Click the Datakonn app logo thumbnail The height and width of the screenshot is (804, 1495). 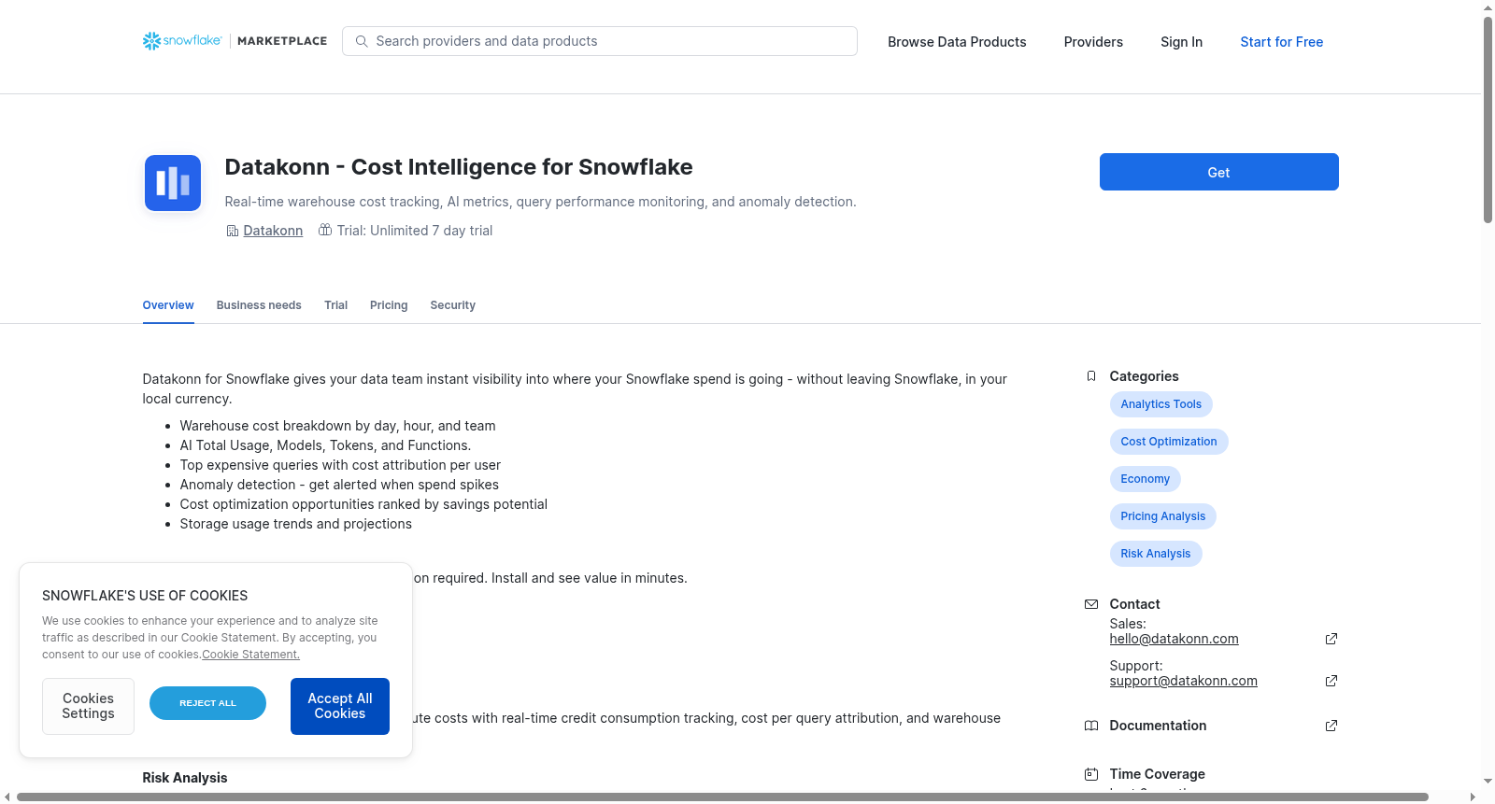pos(173,183)
